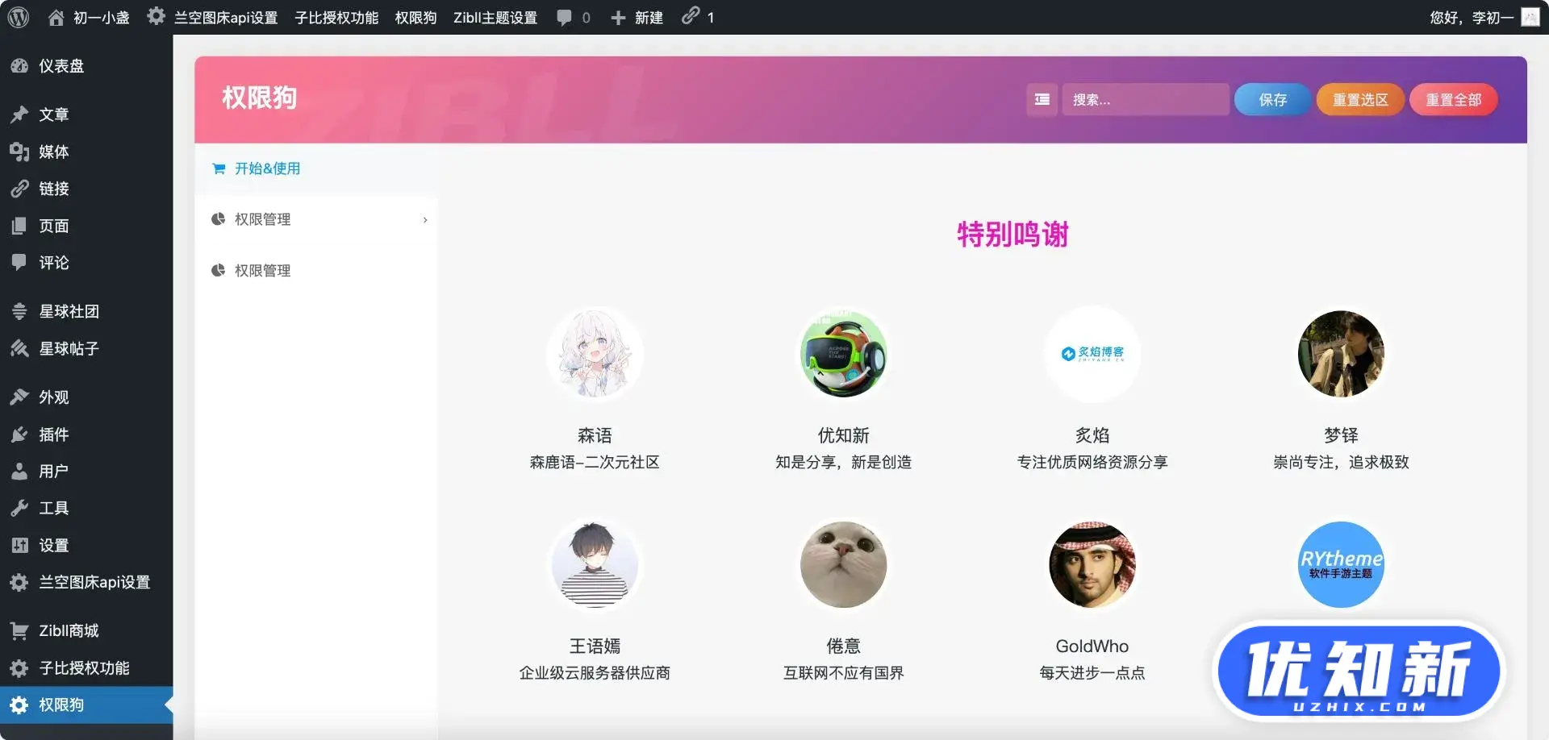The height and width of the screenshot is (740, 1549).
Task: Click 优知新 avatar with VR headset
Action: [843, 354]
